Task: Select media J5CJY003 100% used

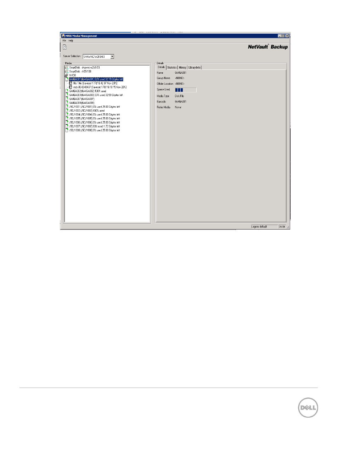Action: (87, 111)
